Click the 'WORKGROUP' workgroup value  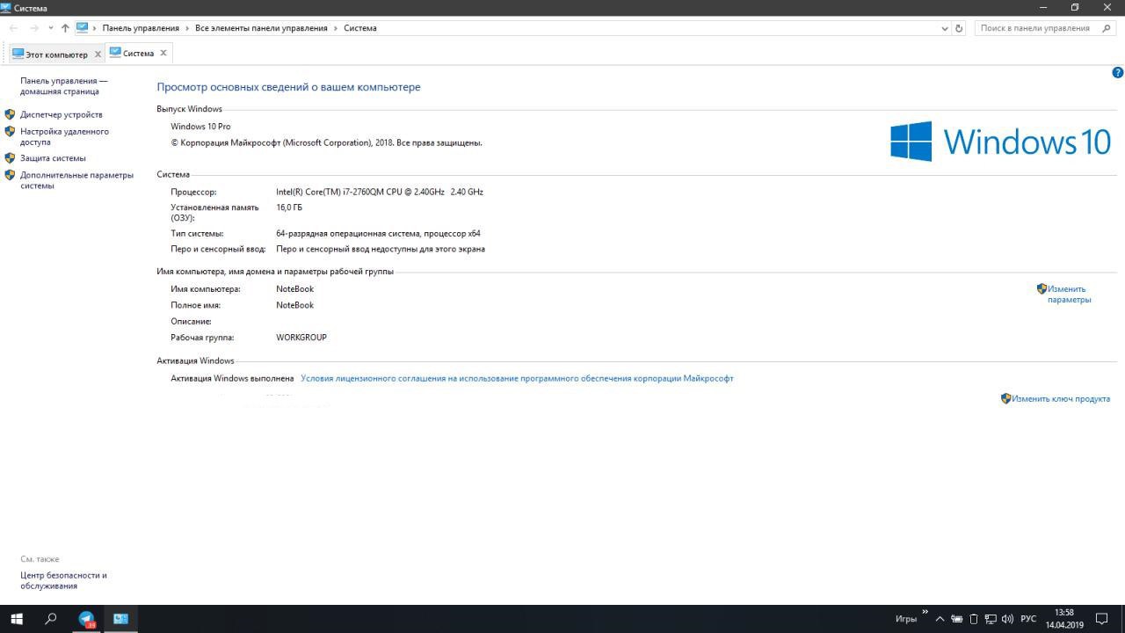[301, 337]
